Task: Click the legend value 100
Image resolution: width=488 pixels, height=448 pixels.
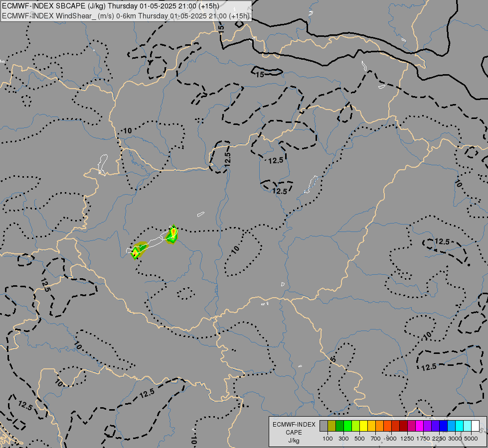Action: 327,439
